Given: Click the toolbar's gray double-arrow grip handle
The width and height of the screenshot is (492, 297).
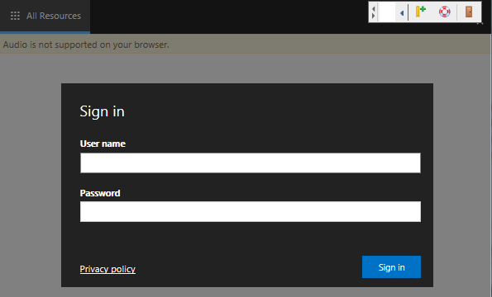Looking at the screenshot, I should (x=374, y=12).
